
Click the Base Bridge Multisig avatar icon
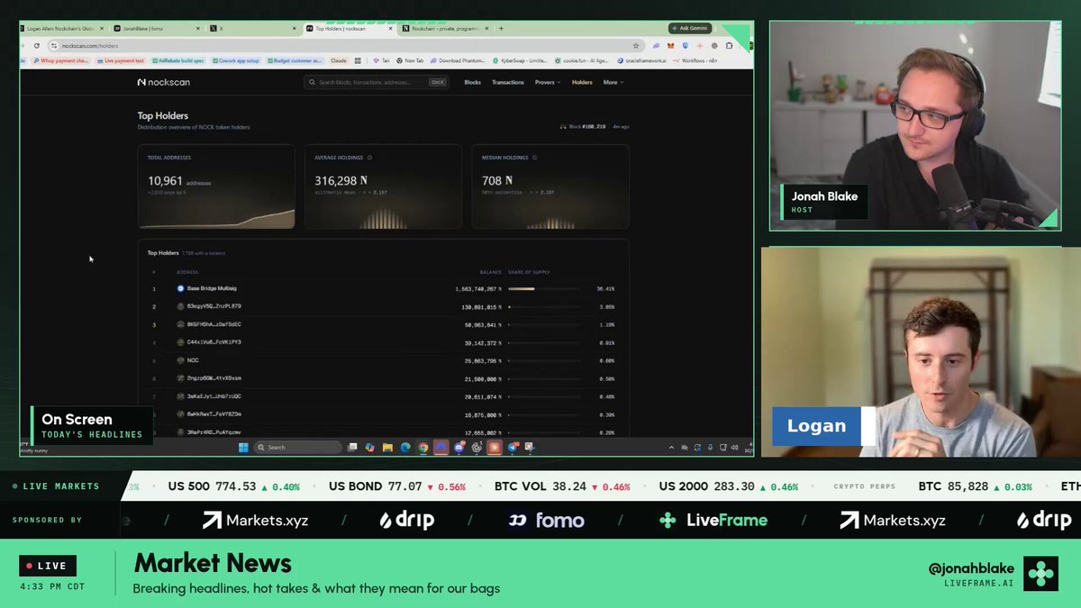coord(180,288)
